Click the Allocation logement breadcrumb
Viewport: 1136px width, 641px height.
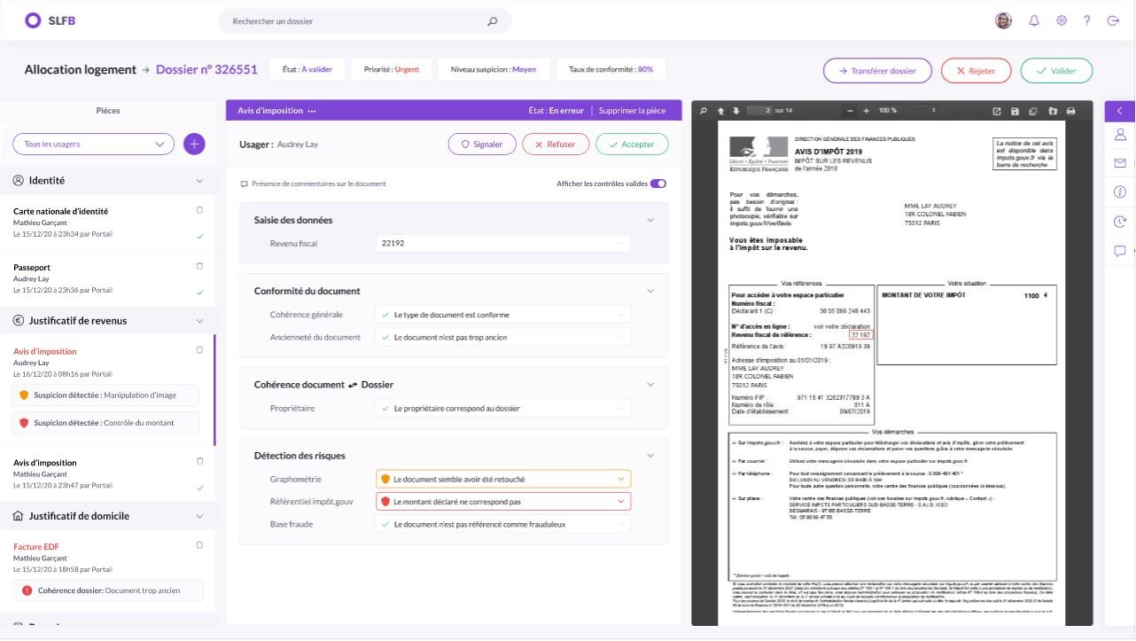click(81, 69)
